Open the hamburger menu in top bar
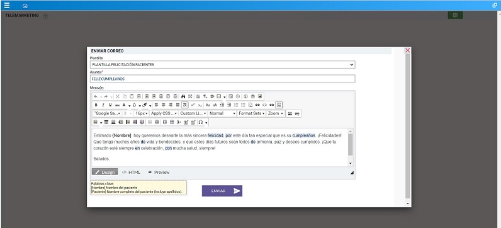The width and height of the screenshot is (501, 228). tap(7, 6)
